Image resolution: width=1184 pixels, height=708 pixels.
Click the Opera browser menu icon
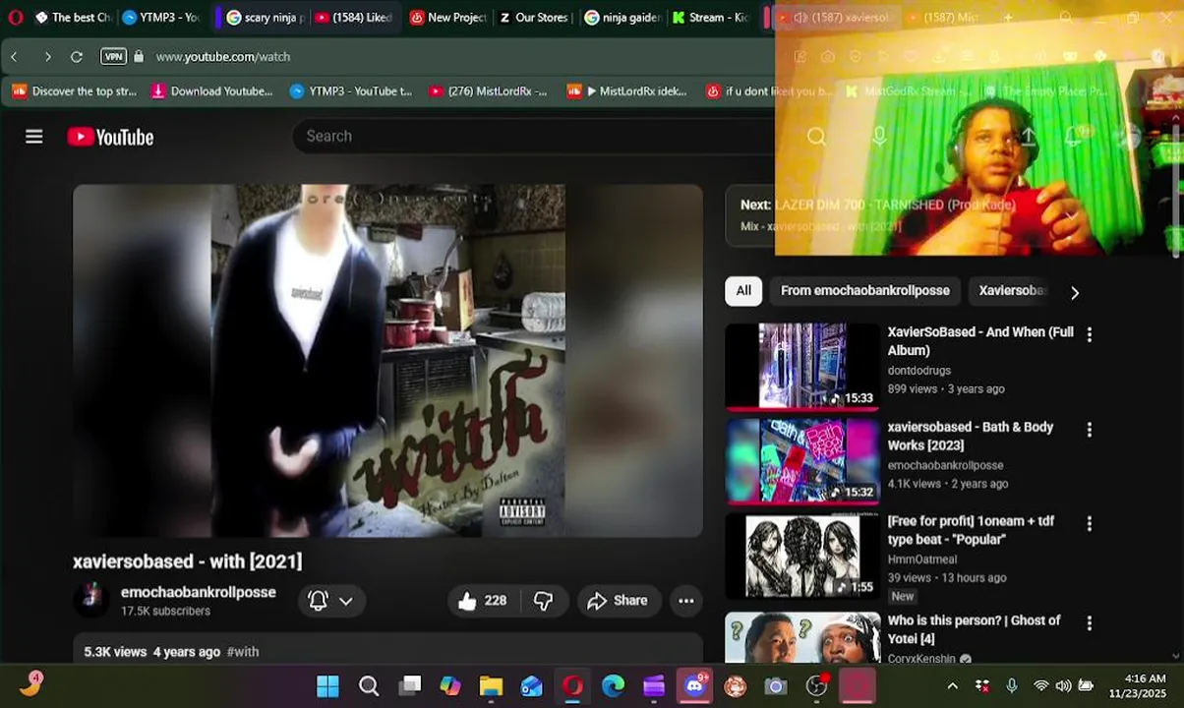pyautogui.click(x=15, y=17)
